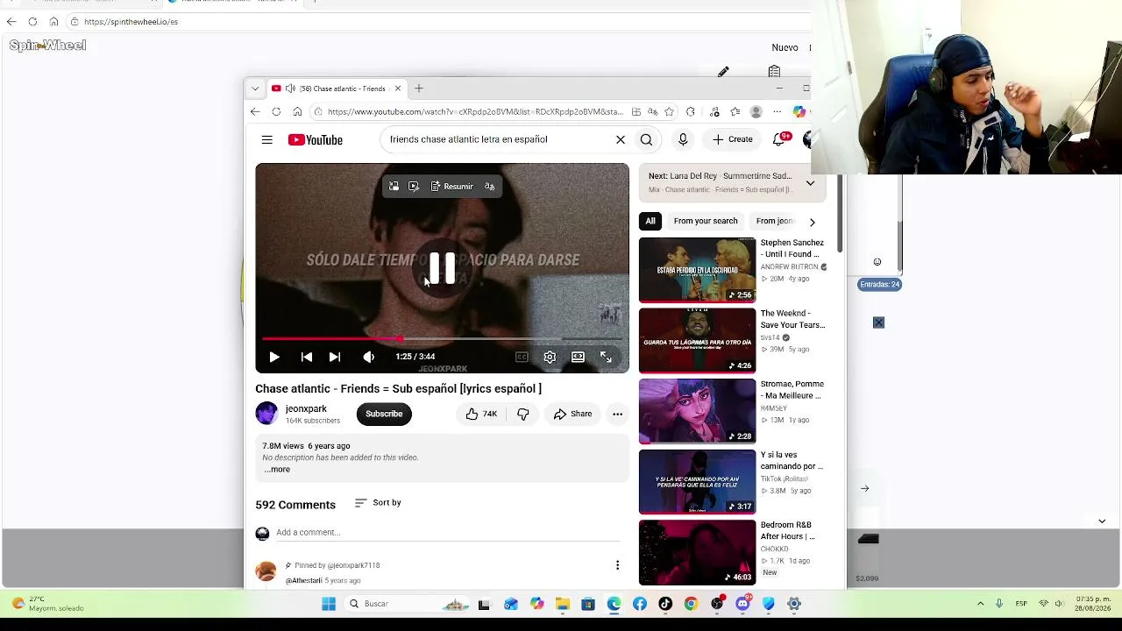Open the Create button on YouTube
Screen dimensions: 1122x631
point(733,139)
